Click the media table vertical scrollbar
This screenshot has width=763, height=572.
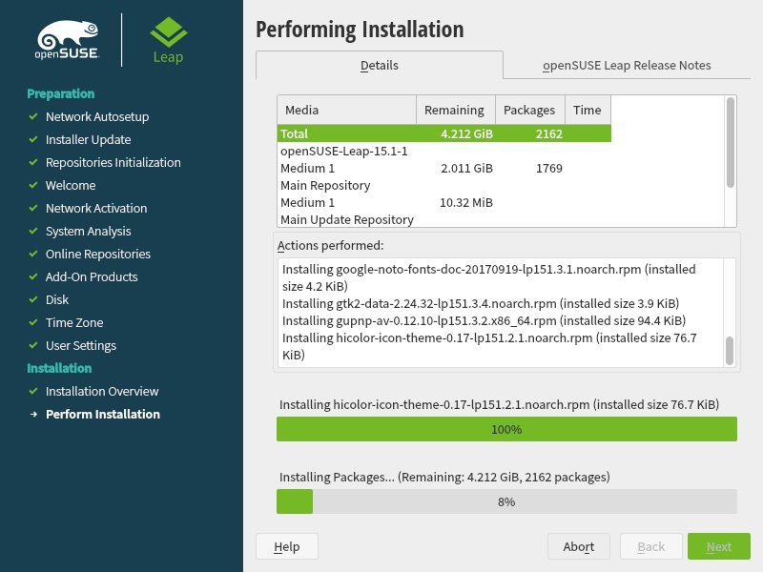[x=730, y=142]
